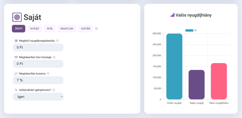Open the Adójóváírást Igen dropdown
242x118 pixels.
click(38, 97)
